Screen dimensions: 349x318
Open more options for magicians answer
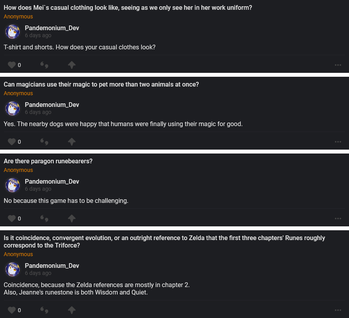338,142
